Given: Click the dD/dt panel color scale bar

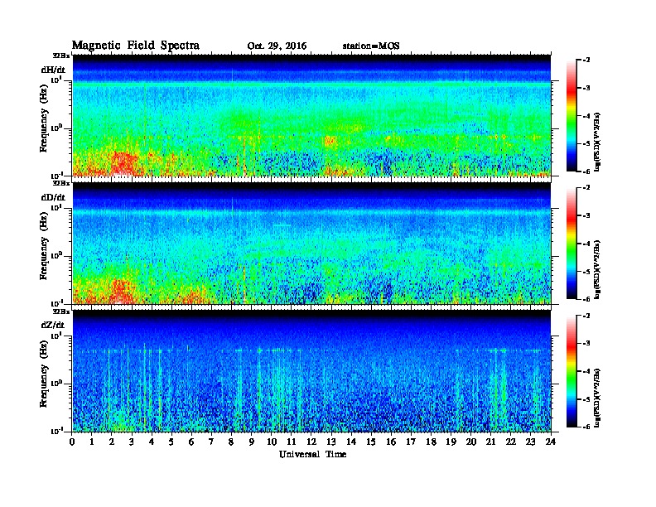Looking at the screenshot, I should pyautogui.click(x=572, y=243).
